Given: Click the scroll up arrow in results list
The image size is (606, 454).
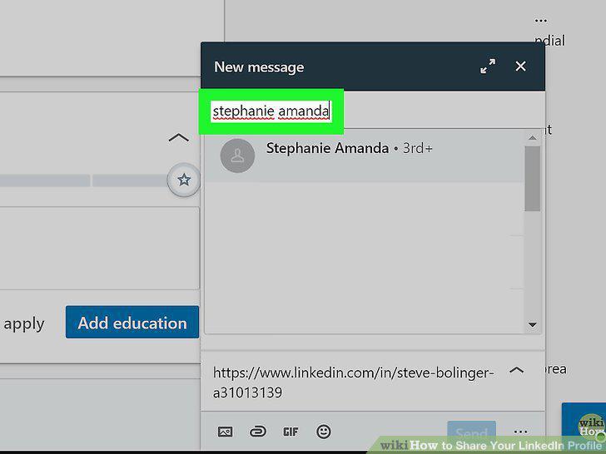Looking at the screenshot, I should tap(533, 138).
